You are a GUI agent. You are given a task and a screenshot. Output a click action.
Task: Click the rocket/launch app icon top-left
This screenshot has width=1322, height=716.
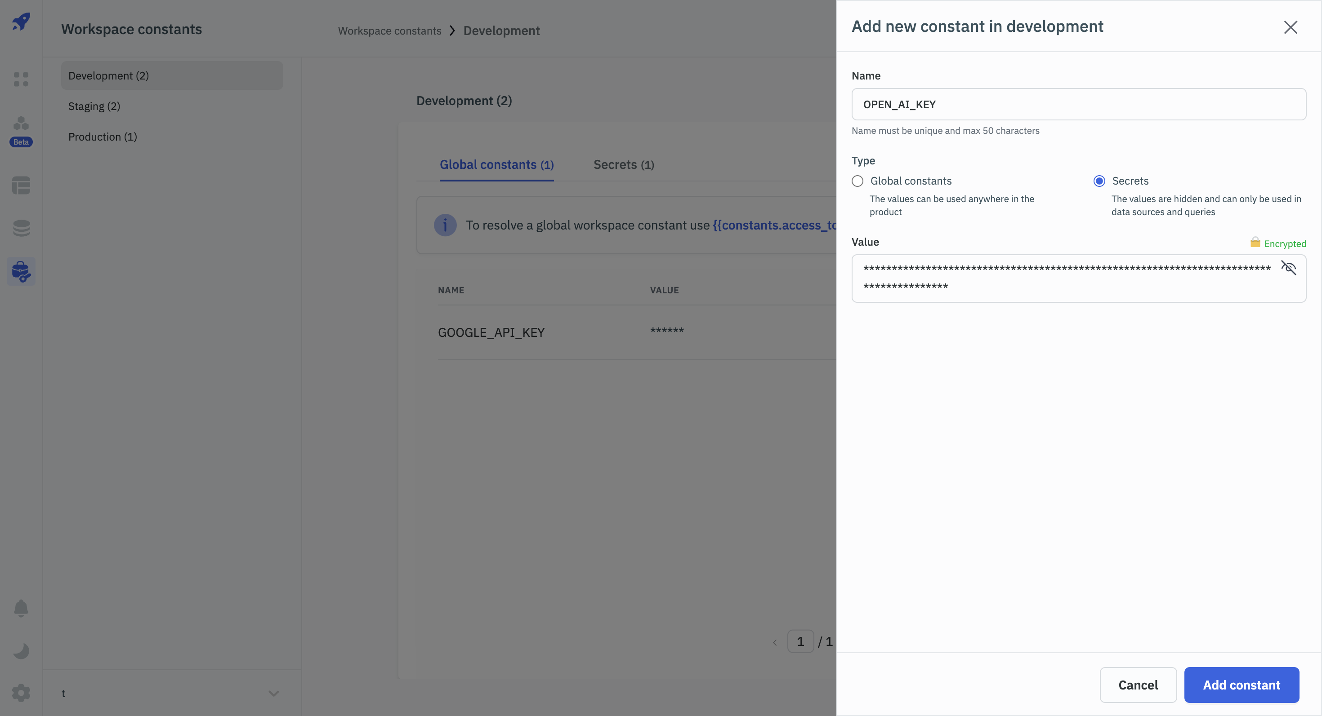click(21, 21)
